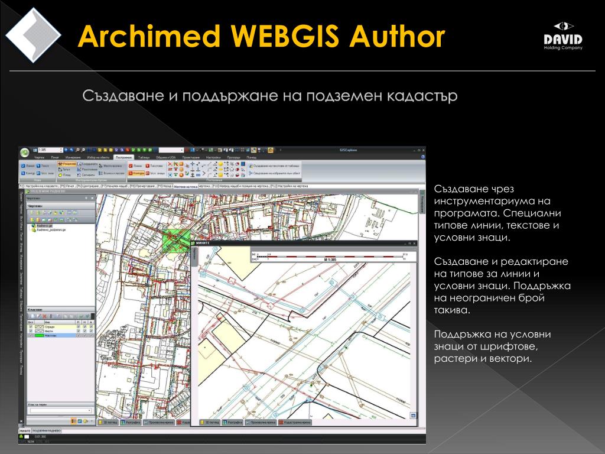Select Radnevo.ge in the drawings tree
The height and width of the screenshot is (454, 605).
click(x=45, y=226)
